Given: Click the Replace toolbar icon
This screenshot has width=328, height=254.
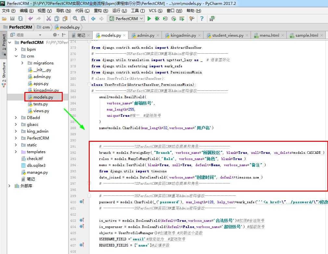Looking at the screenshot, I should coord(83,19).
